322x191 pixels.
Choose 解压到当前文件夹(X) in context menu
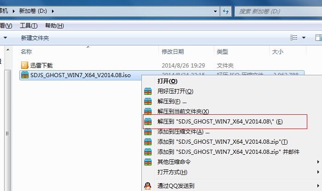(x=183, y=112)
